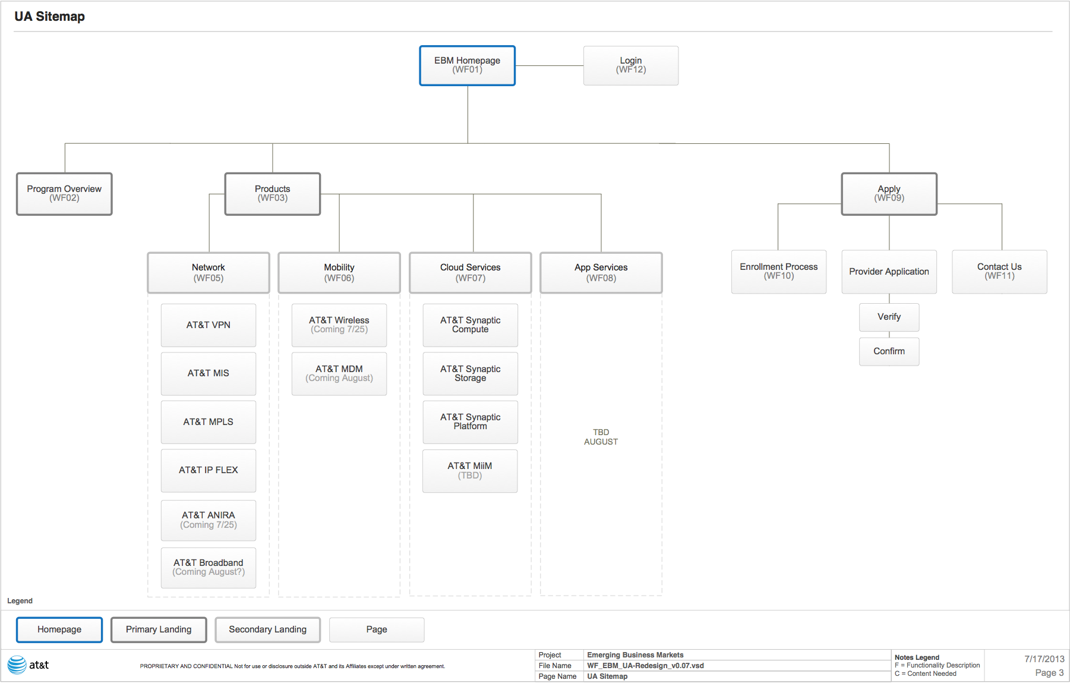This screenshot has height=683, width=1070.
Task: Click the Secondary Landing legend box
Action: (268, 630)
